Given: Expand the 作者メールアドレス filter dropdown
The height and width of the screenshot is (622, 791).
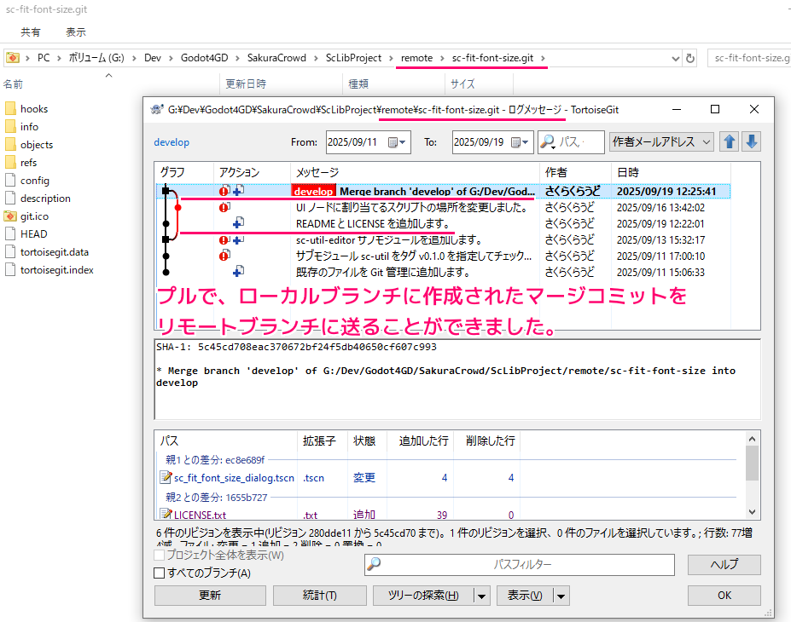Looking at the screenshot, I should (661, 142).
